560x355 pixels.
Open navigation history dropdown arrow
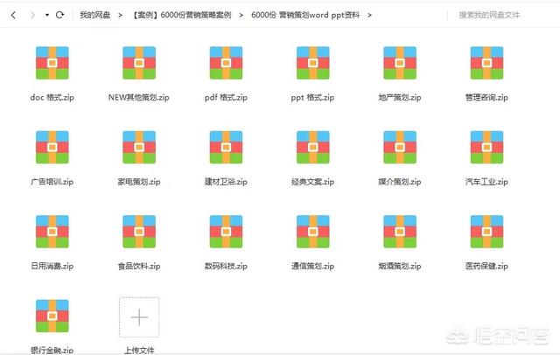pos(47,16)
